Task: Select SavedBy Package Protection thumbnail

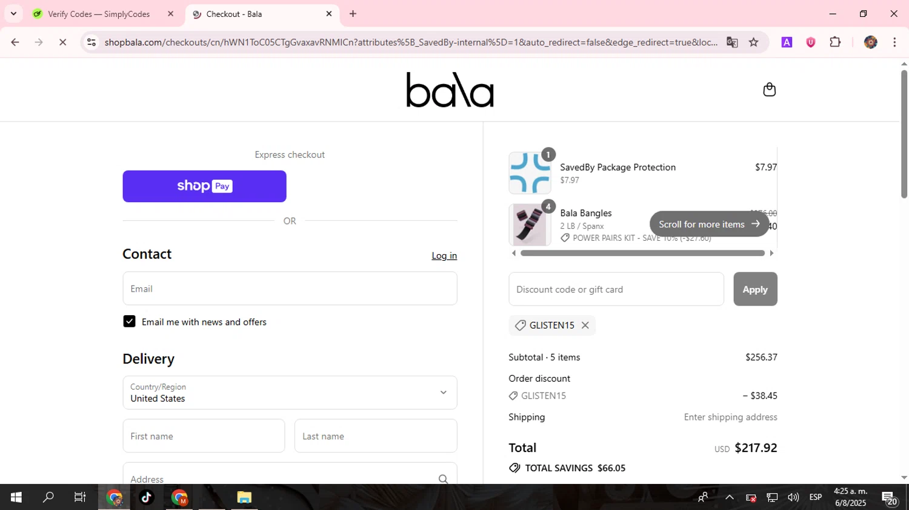Action: coord(530,173)
